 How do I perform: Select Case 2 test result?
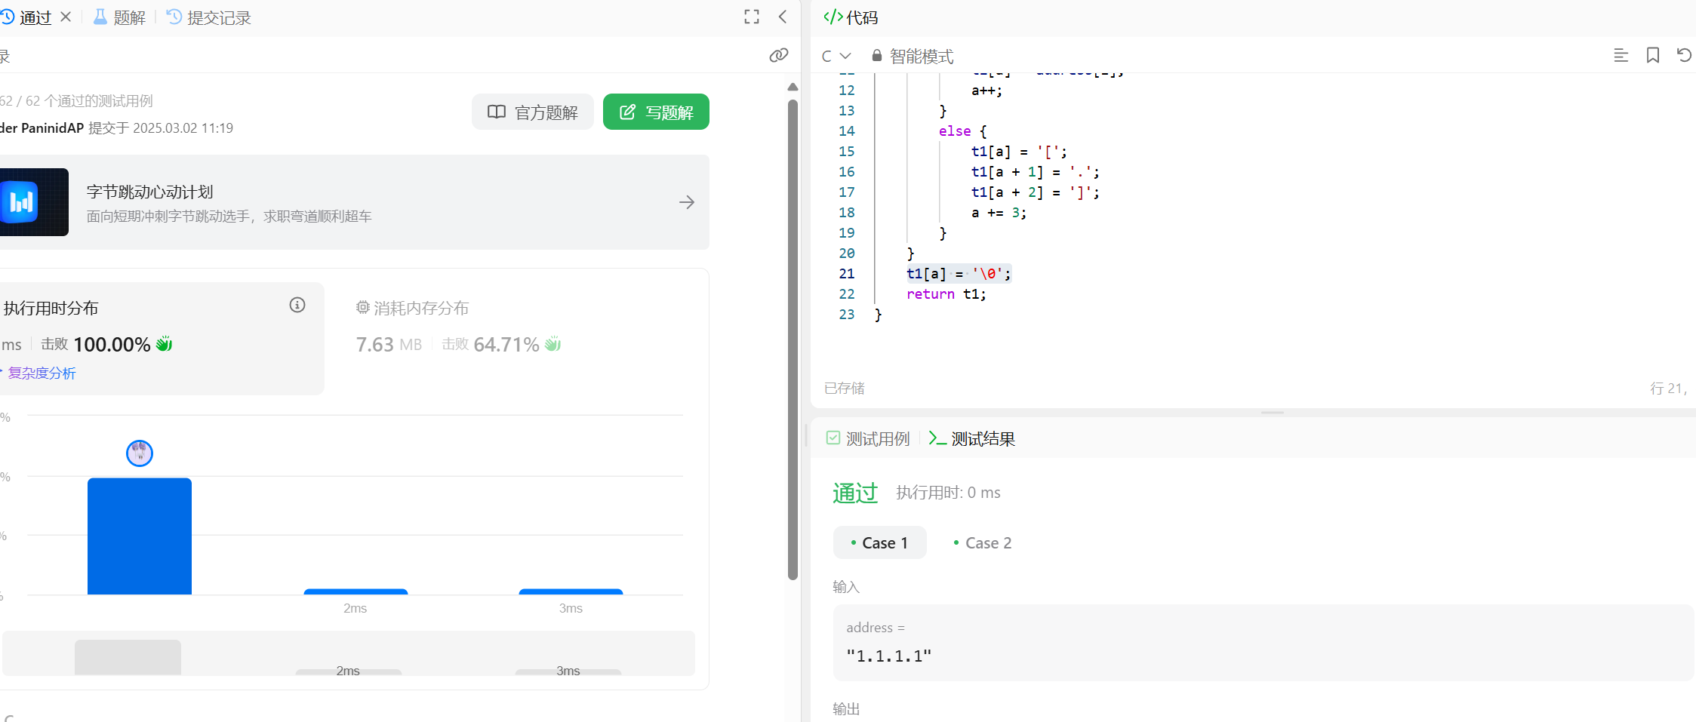coord(982,542)
